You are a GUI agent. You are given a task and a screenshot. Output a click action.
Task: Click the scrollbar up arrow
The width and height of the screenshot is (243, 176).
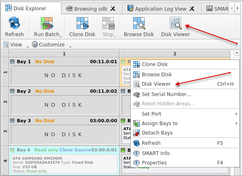pyautogui.click(x=237, y=53)
